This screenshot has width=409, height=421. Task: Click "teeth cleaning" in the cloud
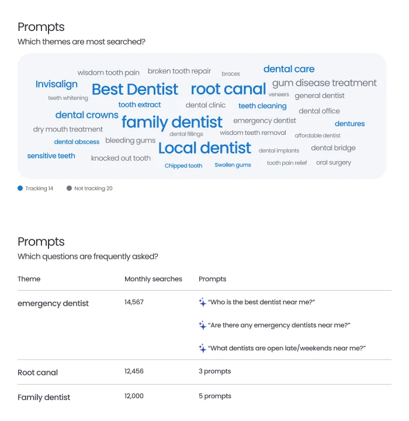point(262,106)
